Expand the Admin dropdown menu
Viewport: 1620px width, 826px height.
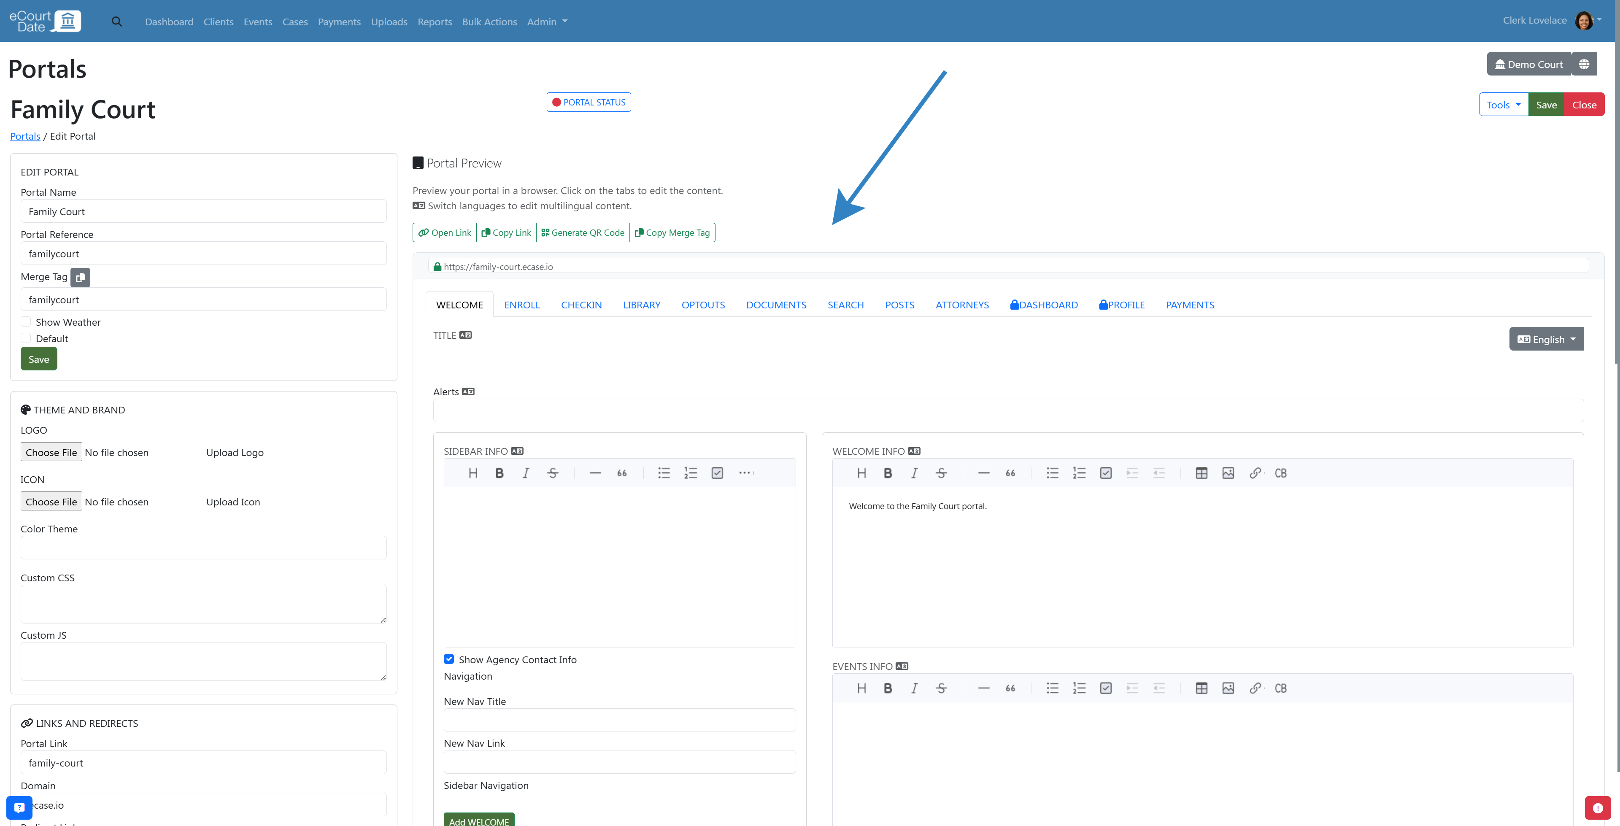(547, 22)
